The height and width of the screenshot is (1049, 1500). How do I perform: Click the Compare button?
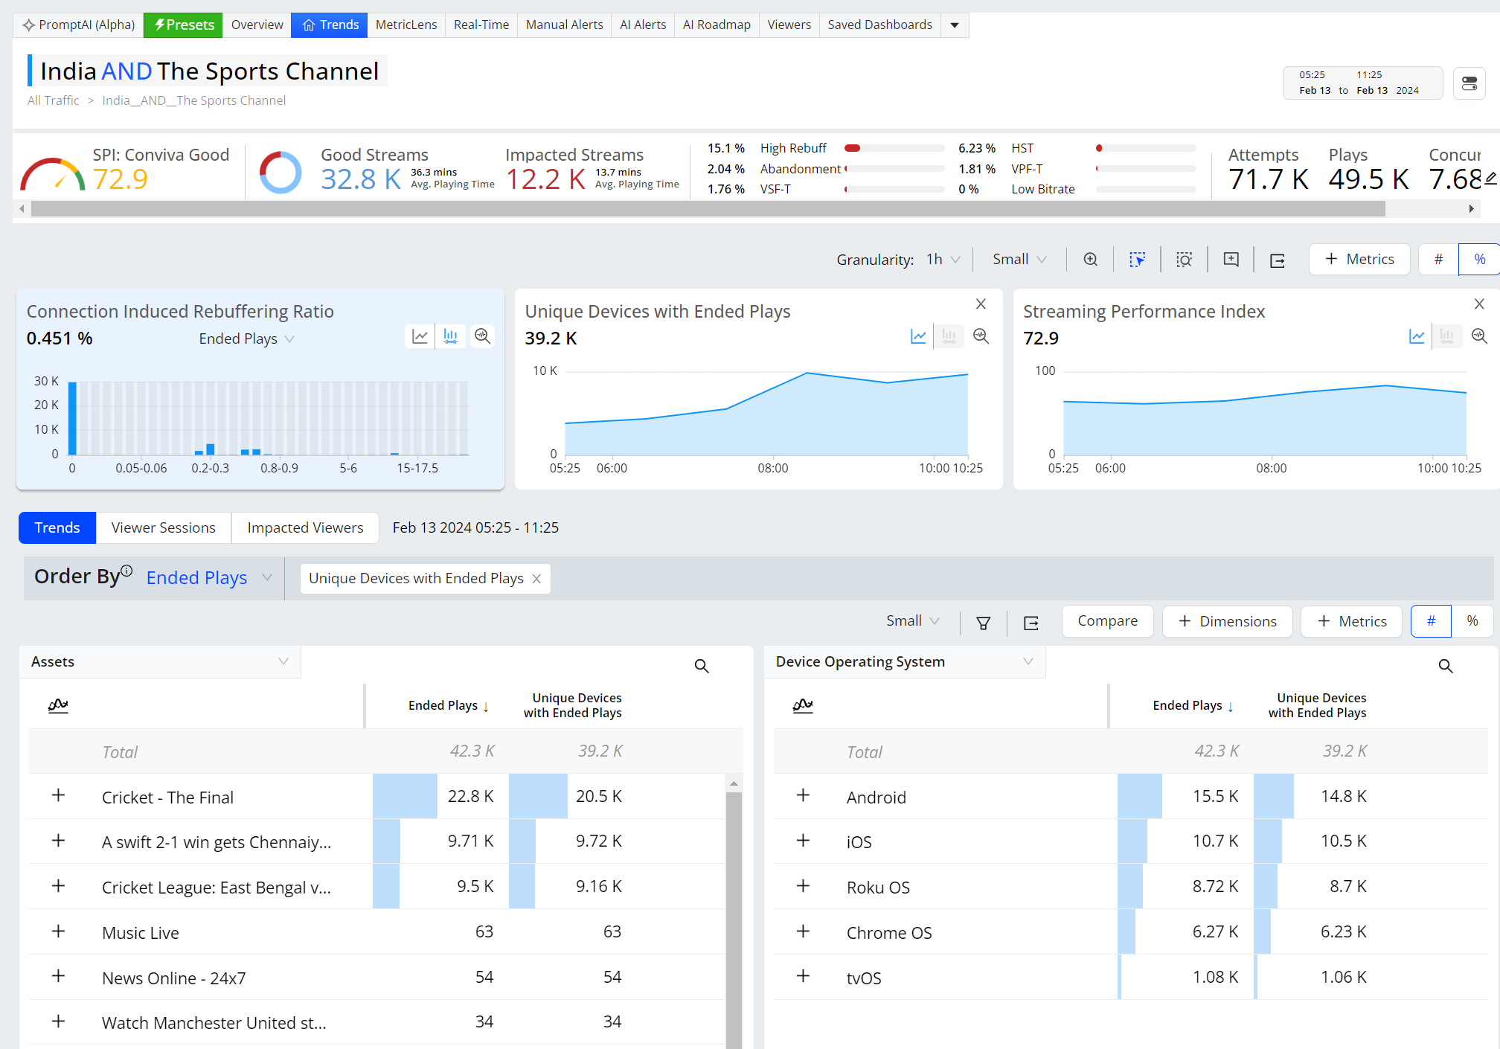[x=1107, y=621]
